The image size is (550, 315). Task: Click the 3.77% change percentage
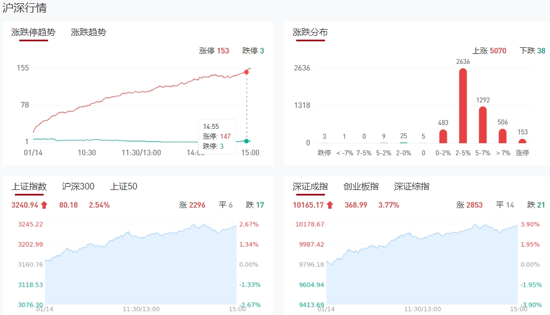click(389, 205)
